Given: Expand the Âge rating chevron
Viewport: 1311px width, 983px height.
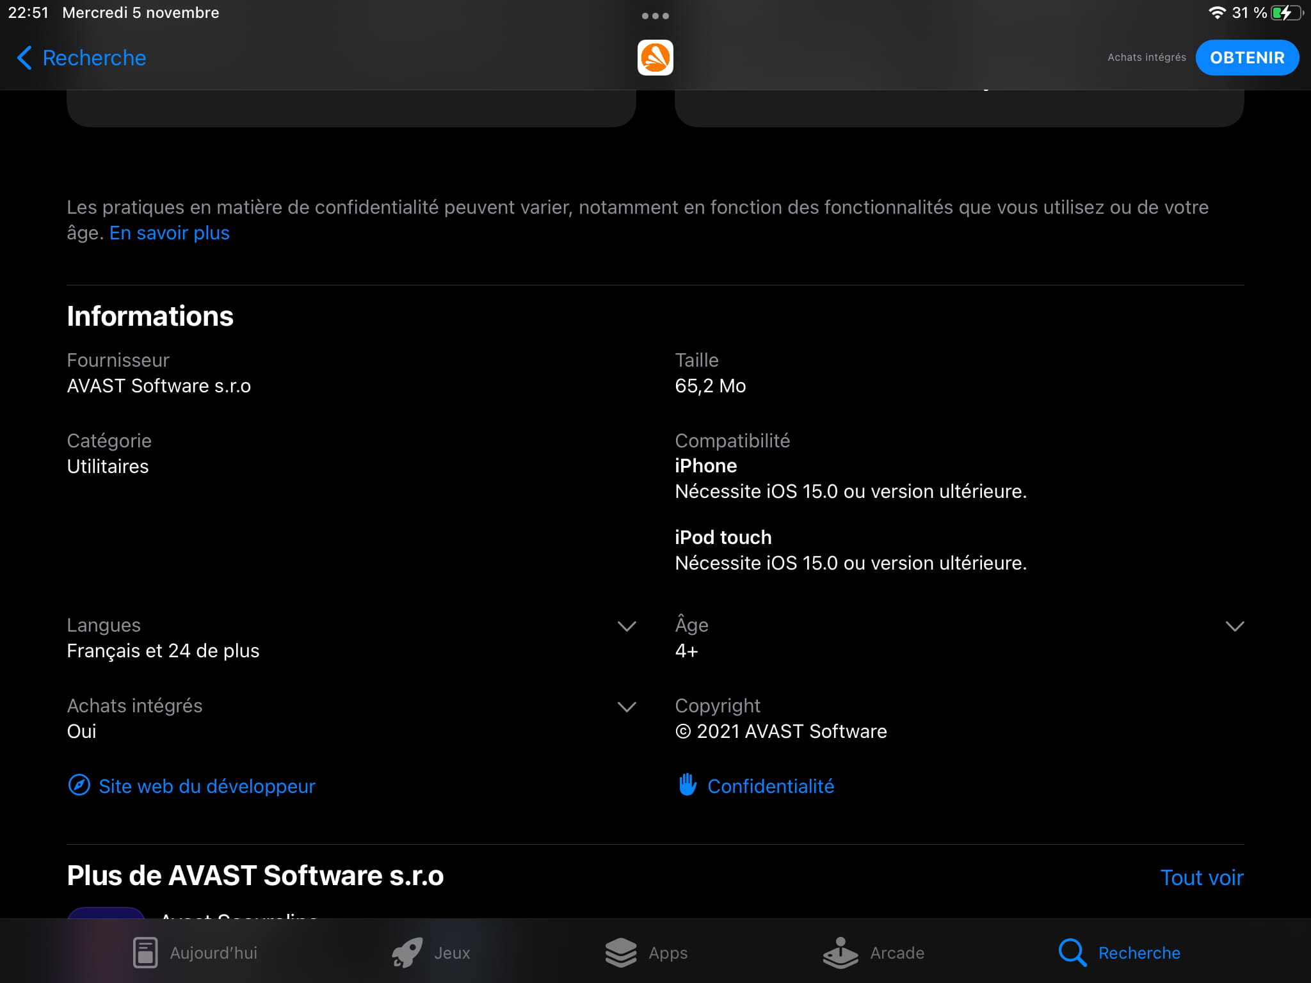Looking at the screenshot, I should [1234, 626].
